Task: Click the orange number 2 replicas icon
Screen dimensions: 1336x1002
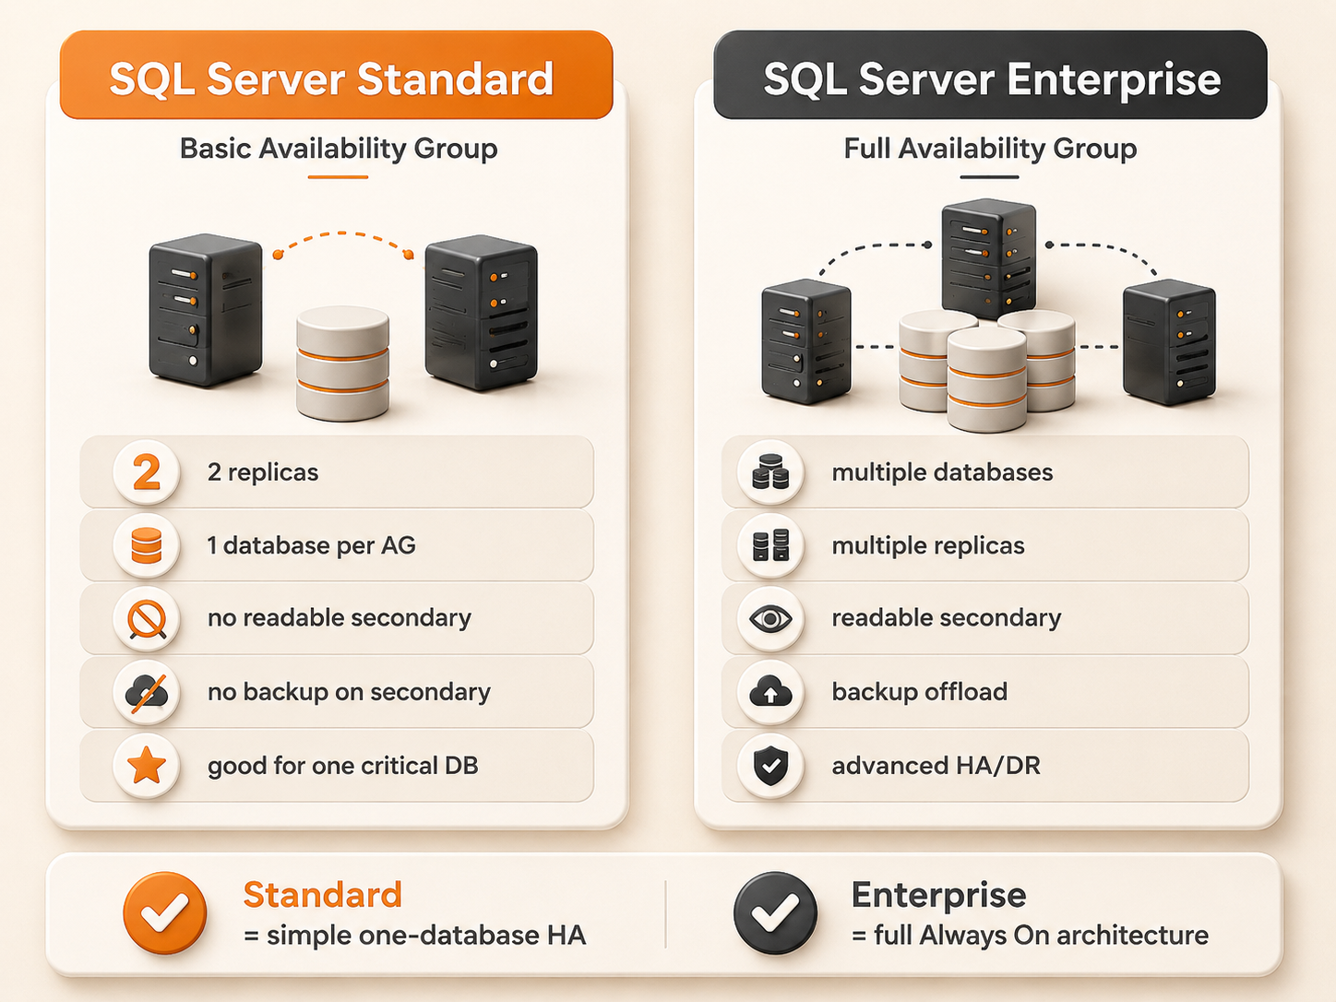Action: coord(146,472)
